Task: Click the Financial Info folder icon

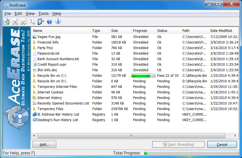Action: coord(34,42)
